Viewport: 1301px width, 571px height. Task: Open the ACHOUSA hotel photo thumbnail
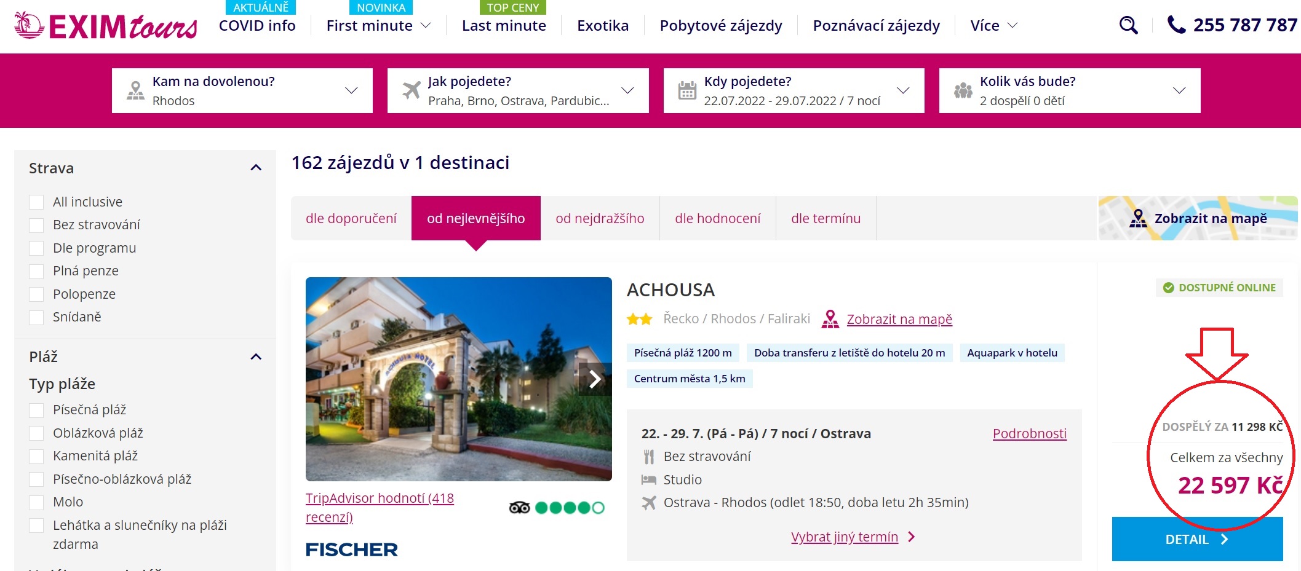click(x=459, y=379)
